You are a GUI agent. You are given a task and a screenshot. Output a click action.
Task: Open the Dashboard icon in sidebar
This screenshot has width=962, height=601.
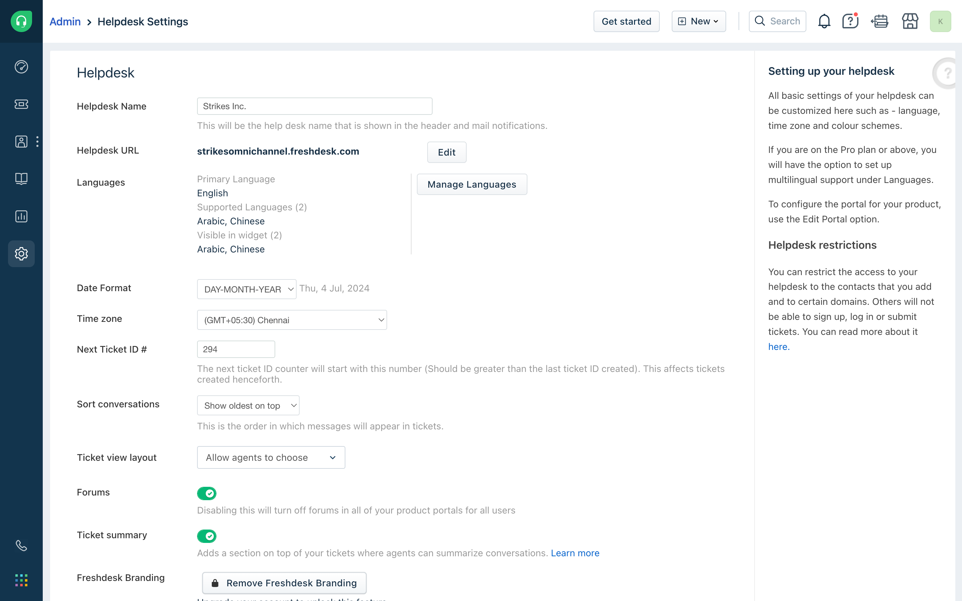point(21,67)
